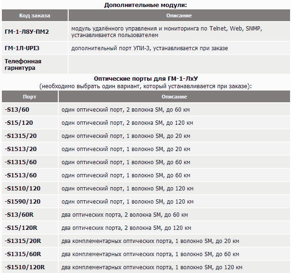Image resolution: width=291 pixels, height=273 pixels.
Task: Click the -S15/120R port code
Action: [x=20, y=228]
